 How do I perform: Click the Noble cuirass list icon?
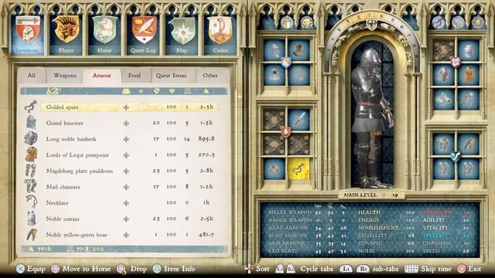pyautogui.click(x=31, y=218)
